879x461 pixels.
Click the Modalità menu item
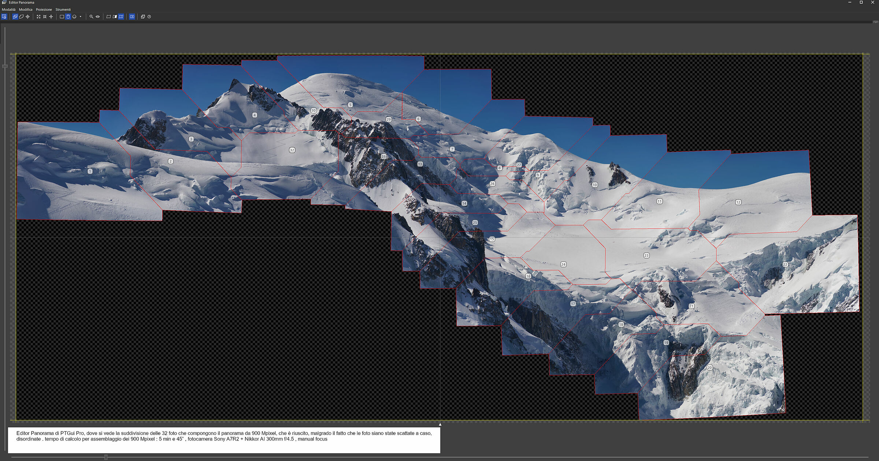click(10, 9)
